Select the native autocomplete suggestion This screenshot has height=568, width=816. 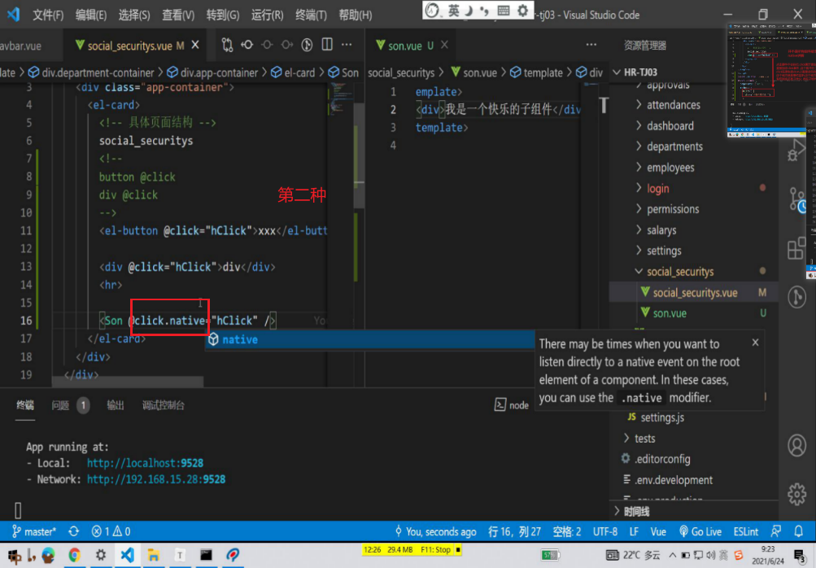click(x=369, y=339)
